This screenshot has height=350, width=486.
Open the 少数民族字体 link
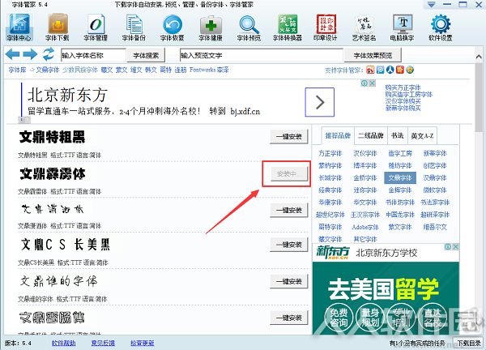(x=80, y=70)
